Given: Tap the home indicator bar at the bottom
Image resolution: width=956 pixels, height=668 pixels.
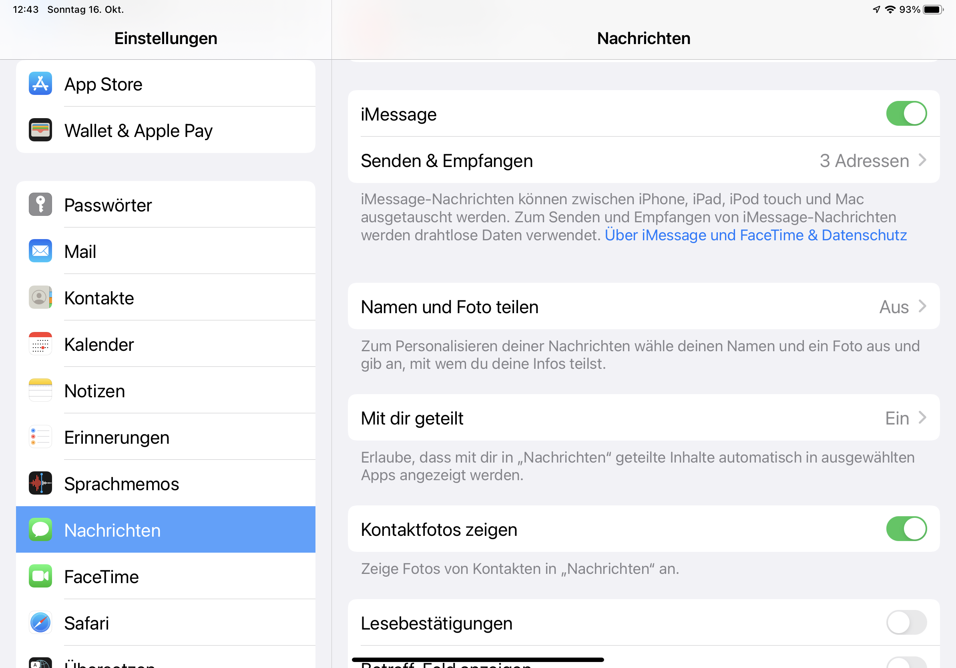Looking at the screenshot, I should coord(478,660).
